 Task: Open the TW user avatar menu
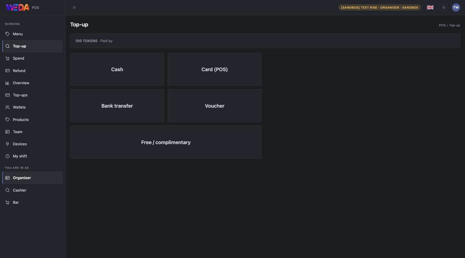coord(456,7)
